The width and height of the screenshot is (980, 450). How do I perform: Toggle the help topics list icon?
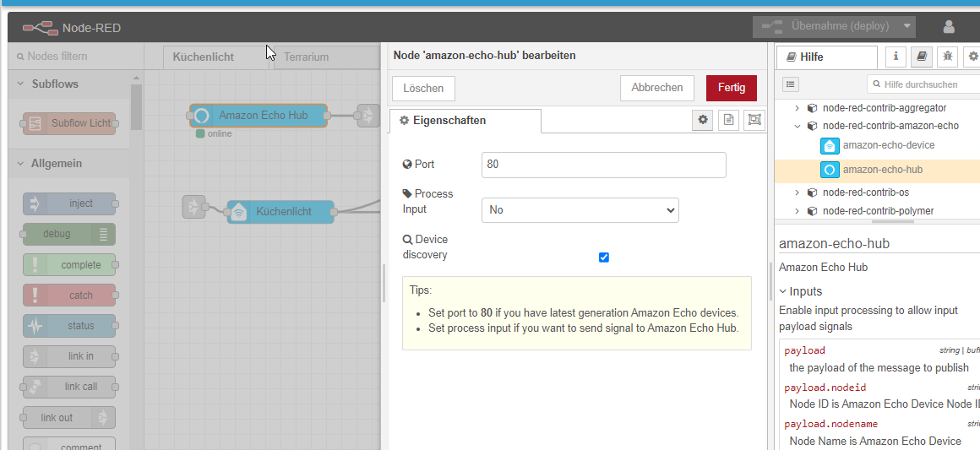pyautogui.click(x=791, y=84)
